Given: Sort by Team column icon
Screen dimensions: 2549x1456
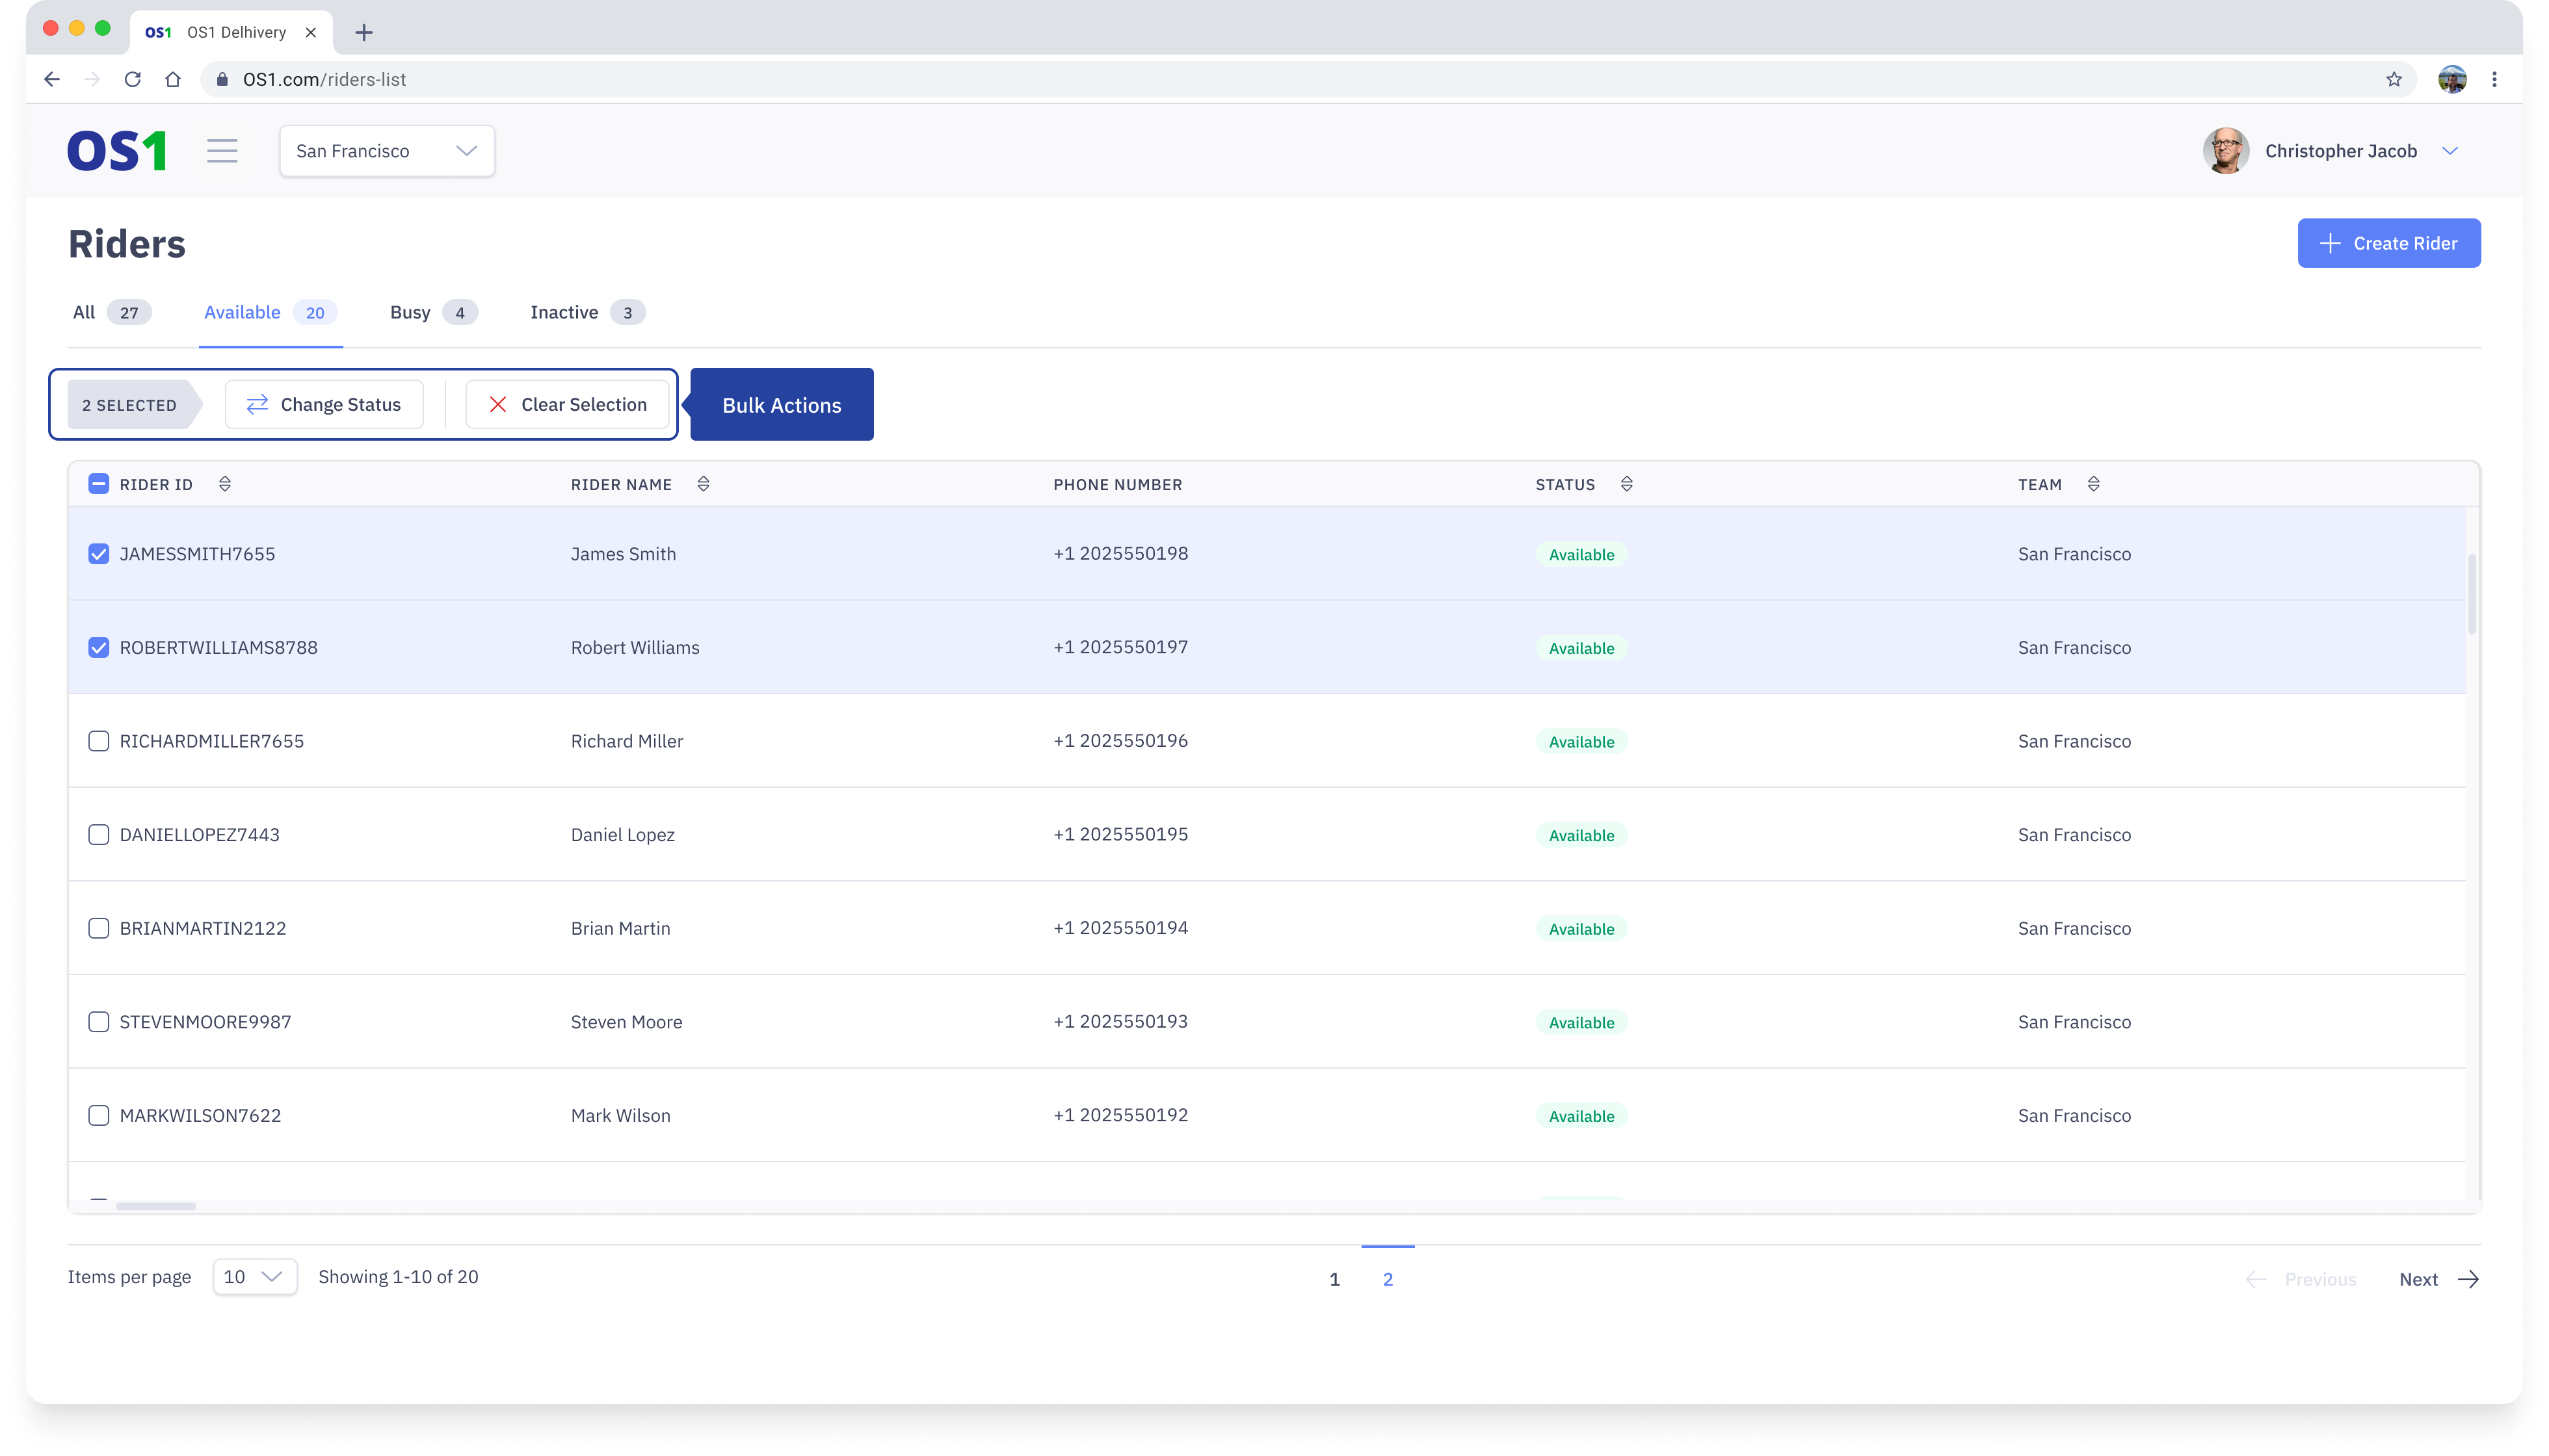Looking at the screenshot, I should pyautogui.click(x=2093, y=484).
